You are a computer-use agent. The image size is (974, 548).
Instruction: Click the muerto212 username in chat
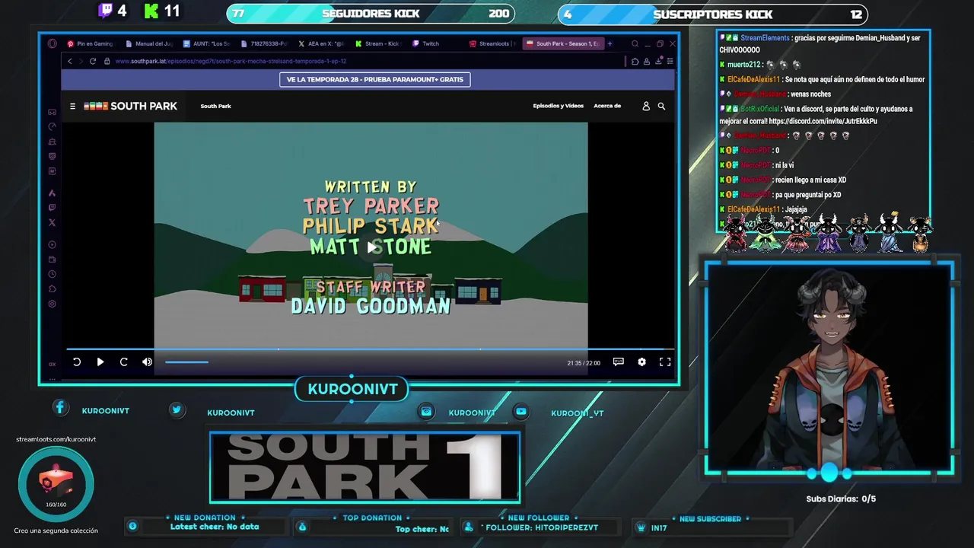click(x=744, y=65)
